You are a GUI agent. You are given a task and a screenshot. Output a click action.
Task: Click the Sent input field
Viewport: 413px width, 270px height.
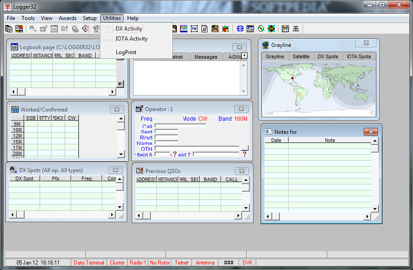[x=166, y=131]
